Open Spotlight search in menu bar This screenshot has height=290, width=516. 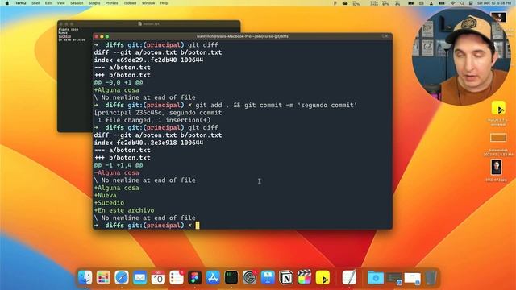(x=462, y=3)
